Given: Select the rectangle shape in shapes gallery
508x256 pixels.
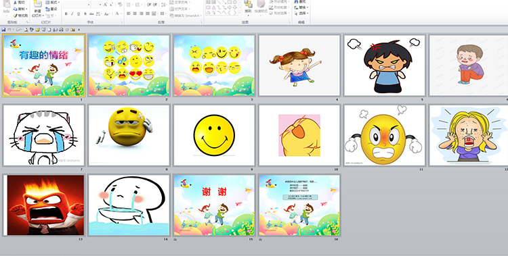Looking at the screenshot, I should [x=230, y=2].
